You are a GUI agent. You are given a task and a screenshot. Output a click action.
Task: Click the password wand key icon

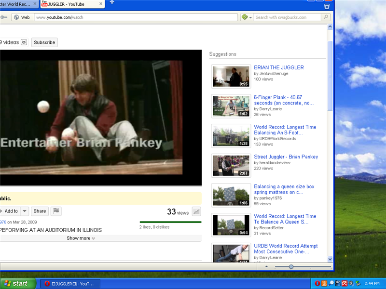click(4, 17)
